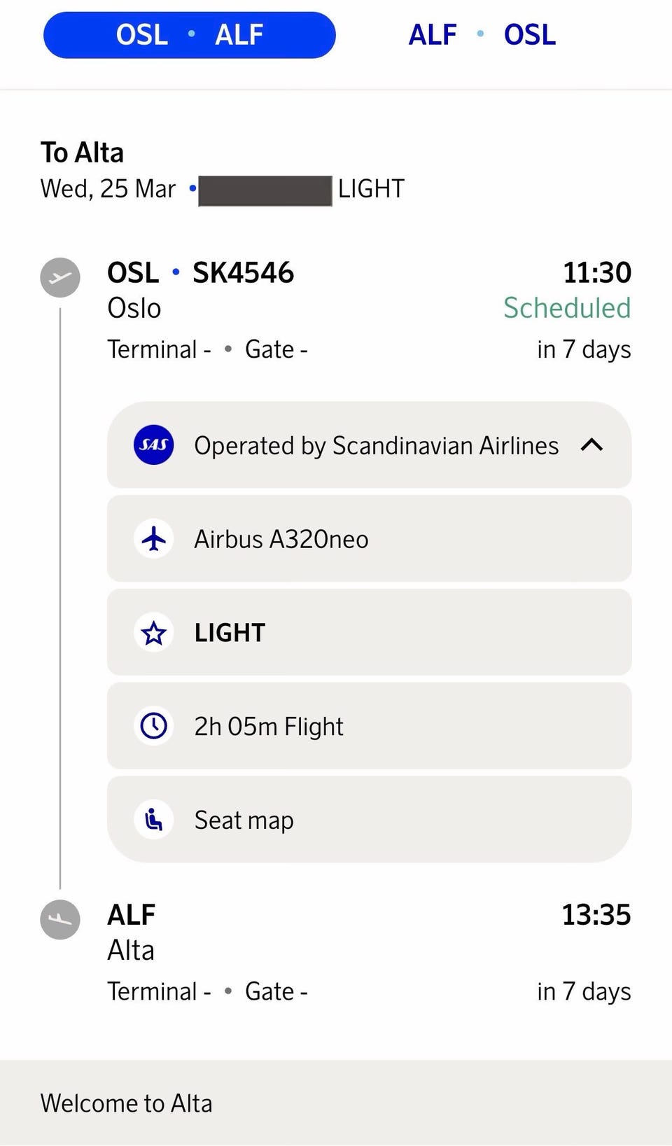Select the OSL to ALF tab

pyautogui.click(x=189, y=35)
